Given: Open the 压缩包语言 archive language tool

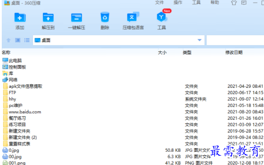Looking at the screenshot, I should [133, 17].
